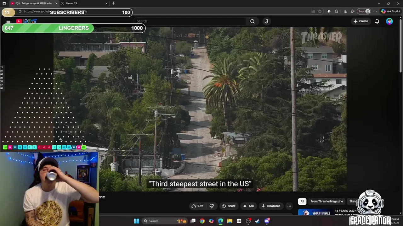The height and width of the screenshot is (226, 403).
Task: Open Edge settings and more ellipsis
Action: coord(375,11)
